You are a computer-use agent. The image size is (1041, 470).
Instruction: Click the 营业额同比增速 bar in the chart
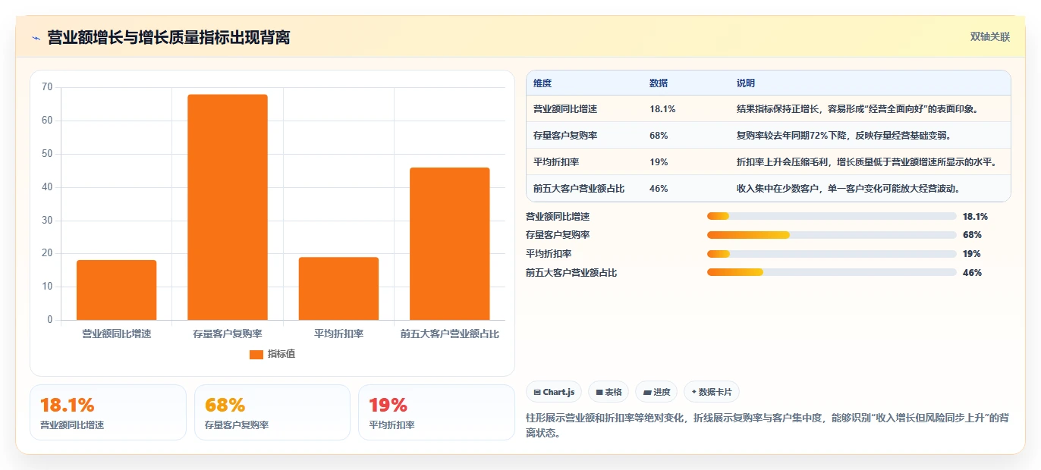click(x=117, y=290)
